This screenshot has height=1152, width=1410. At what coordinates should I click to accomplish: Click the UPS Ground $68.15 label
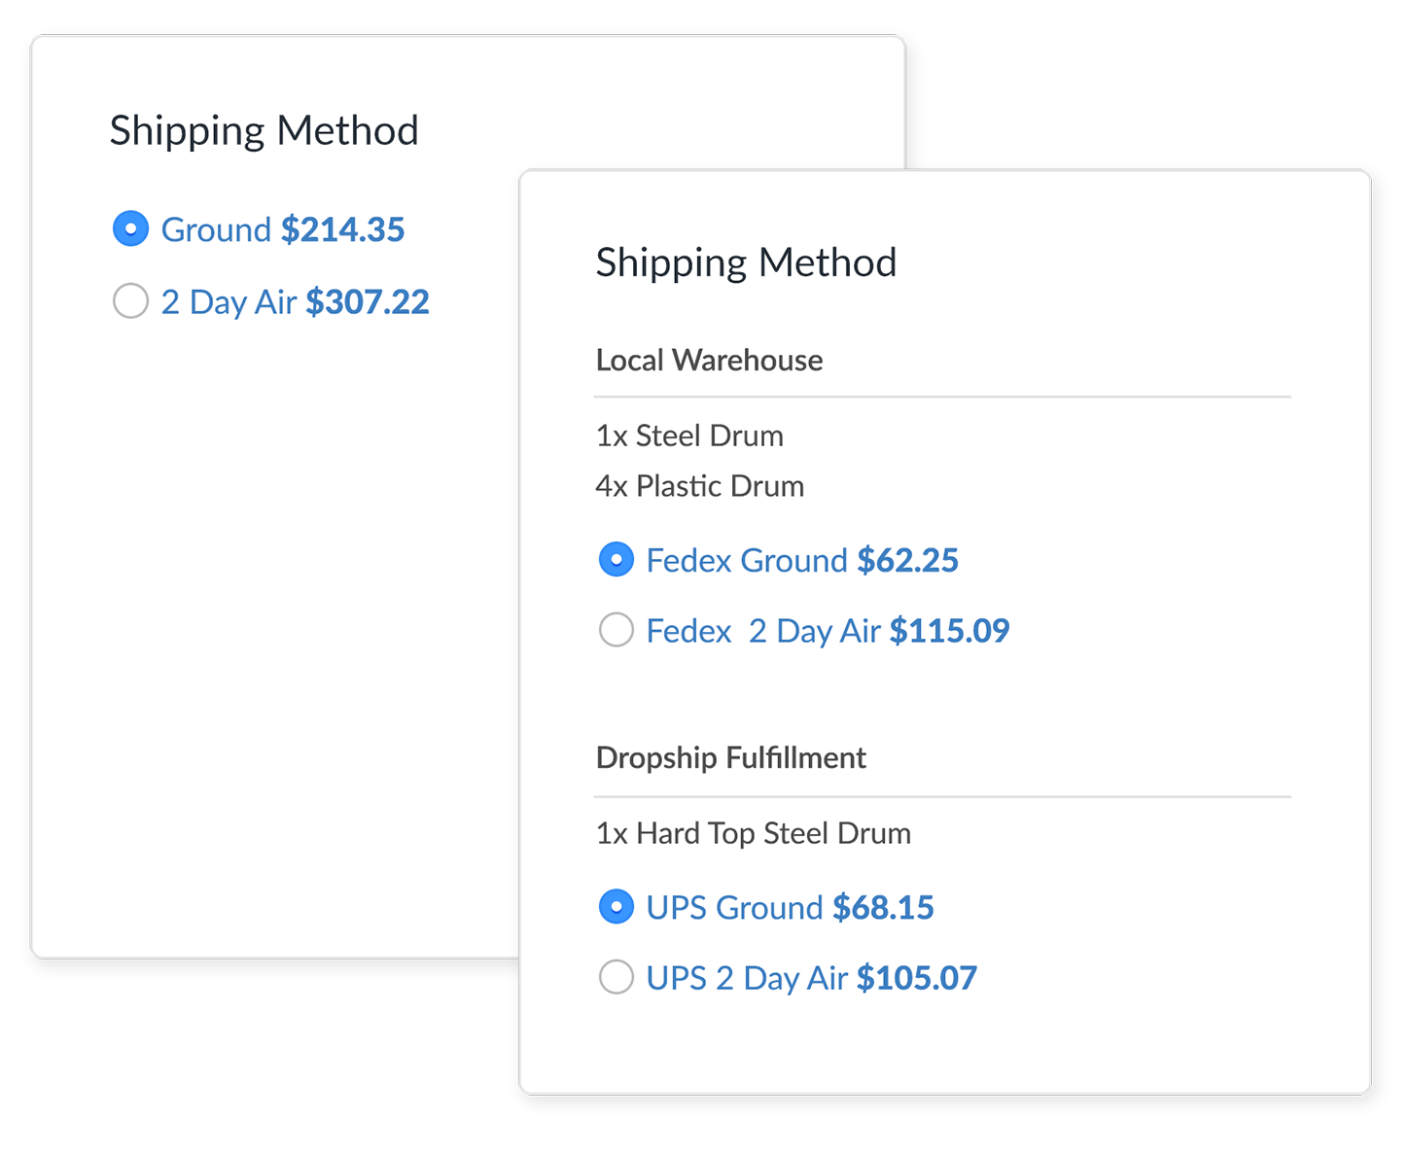click(x=791, y=908)
